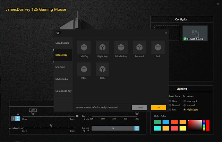The height and width of the screenshot is (142, 222).
Task: Pick the yellow light color swatch
Action: pos(183,128)
